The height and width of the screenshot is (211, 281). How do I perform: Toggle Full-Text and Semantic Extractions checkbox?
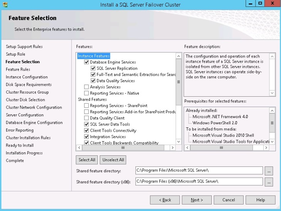pyautogui.click(x=93, y=74)
